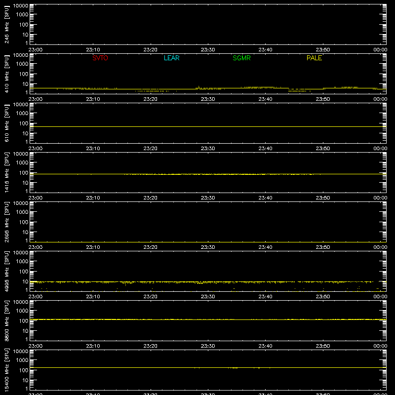This screenshot has height=395, width=395.
Task: Select the 8800 MHz [SFU] axis label
Action: pyautogui.click(x=6, y=320)
